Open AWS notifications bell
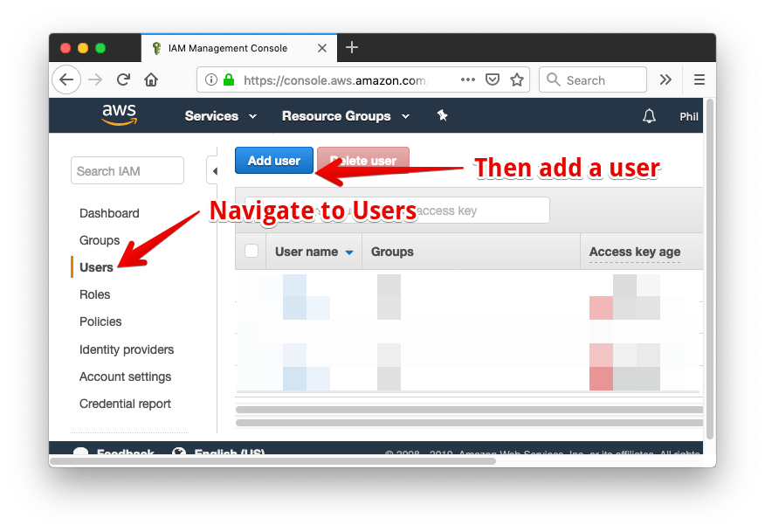 [x=649, y=116]
